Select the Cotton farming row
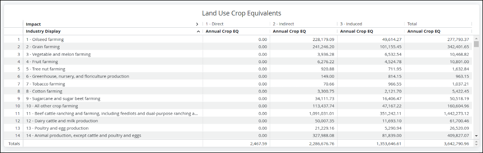 [x=238, y=91]
